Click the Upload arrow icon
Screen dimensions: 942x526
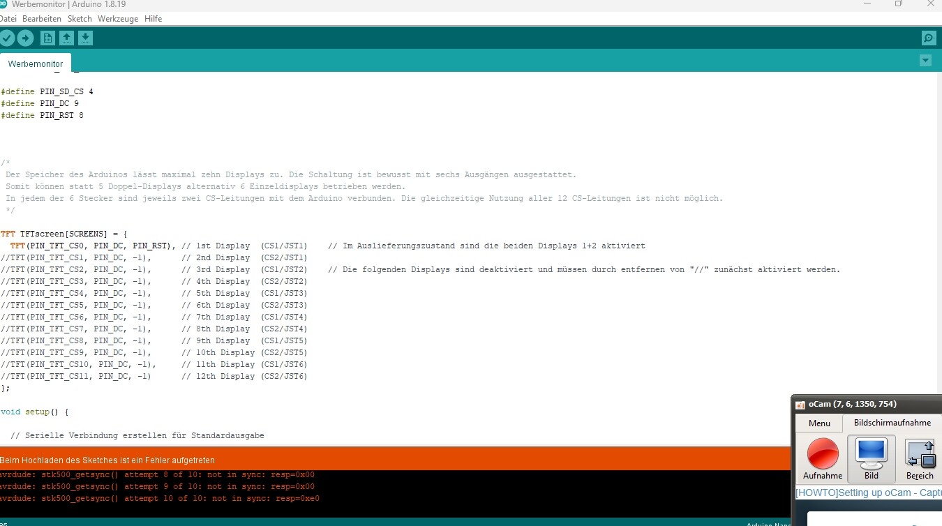(26, 38)
